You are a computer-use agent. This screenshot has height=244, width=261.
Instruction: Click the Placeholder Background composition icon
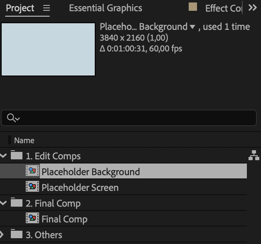32,171
